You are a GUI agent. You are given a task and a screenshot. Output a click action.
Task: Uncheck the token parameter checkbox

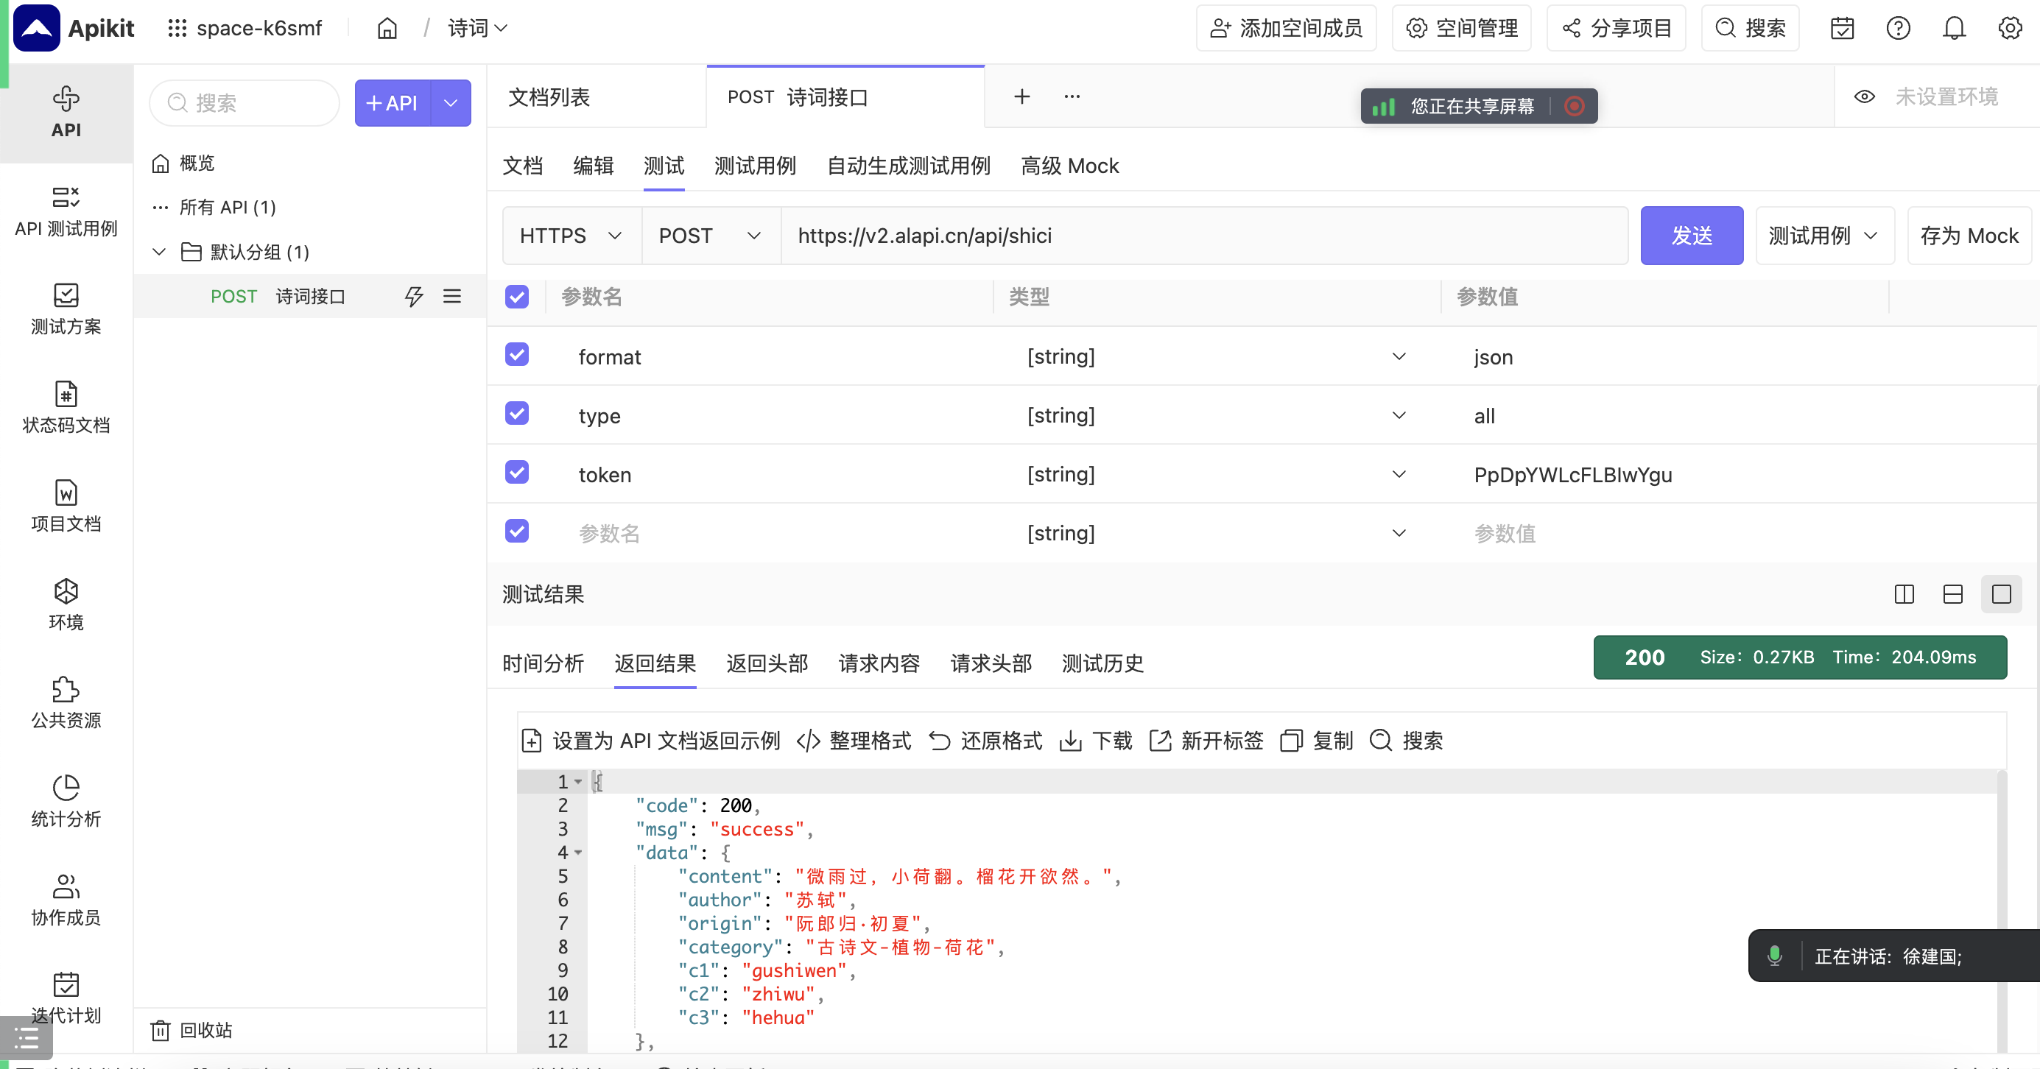coord(517,473)
